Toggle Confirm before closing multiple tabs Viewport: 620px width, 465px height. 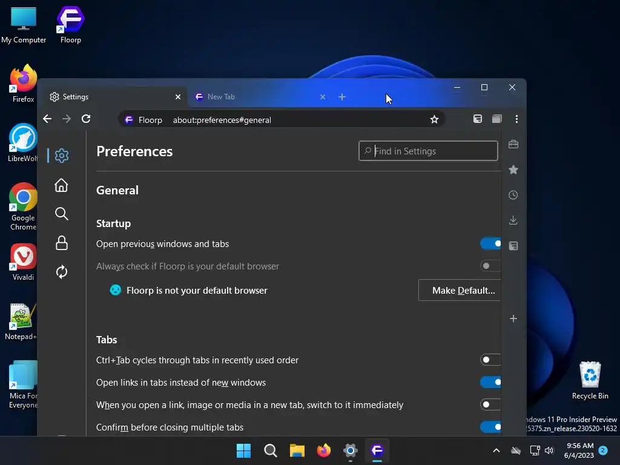click(x=490, y=427)
